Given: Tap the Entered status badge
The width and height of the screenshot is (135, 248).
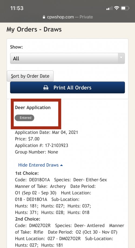Looking at the screenshot, I should coord(25,118).
